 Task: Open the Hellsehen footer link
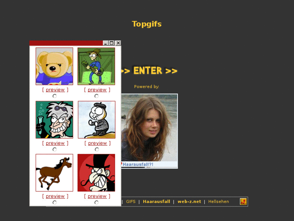219,202
